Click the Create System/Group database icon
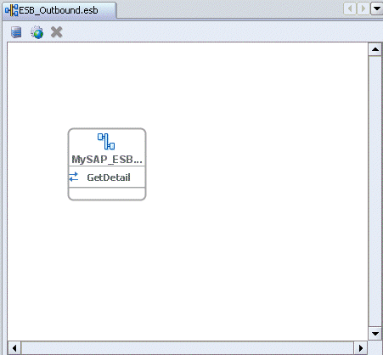The height and width of the screenshot is (355, 383). (x=16, y=32)
